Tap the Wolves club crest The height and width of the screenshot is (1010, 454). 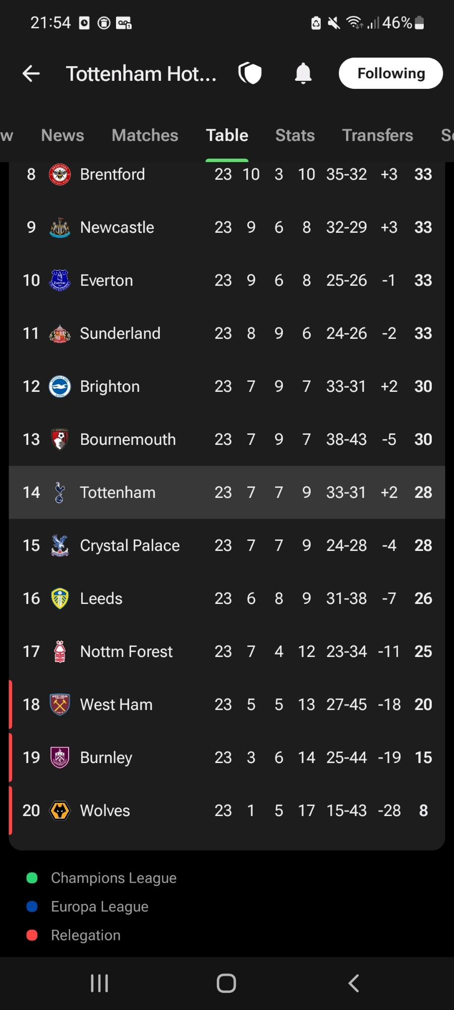60,811
